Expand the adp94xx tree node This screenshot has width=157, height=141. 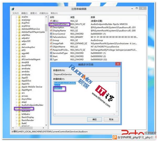pyautogui.click(x=17, y=35)
